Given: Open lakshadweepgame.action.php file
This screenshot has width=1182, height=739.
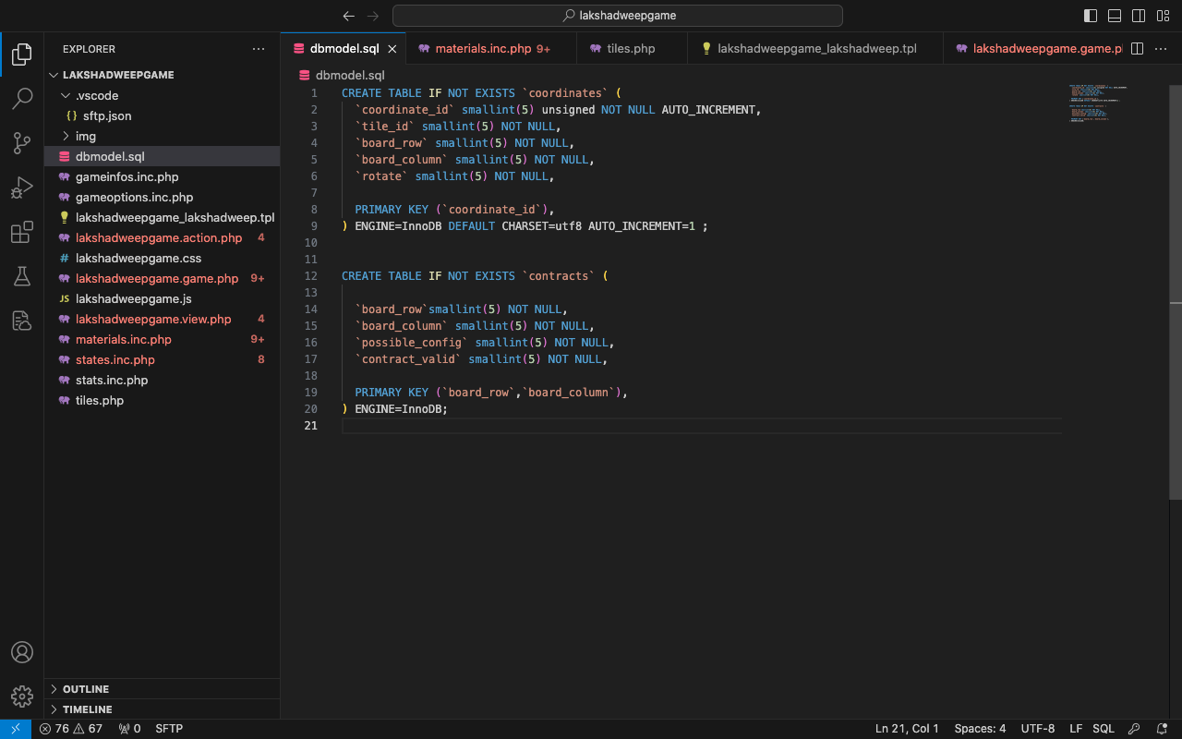Looking at the screenshot, I should pyautogui.click(x=162, y=237).
